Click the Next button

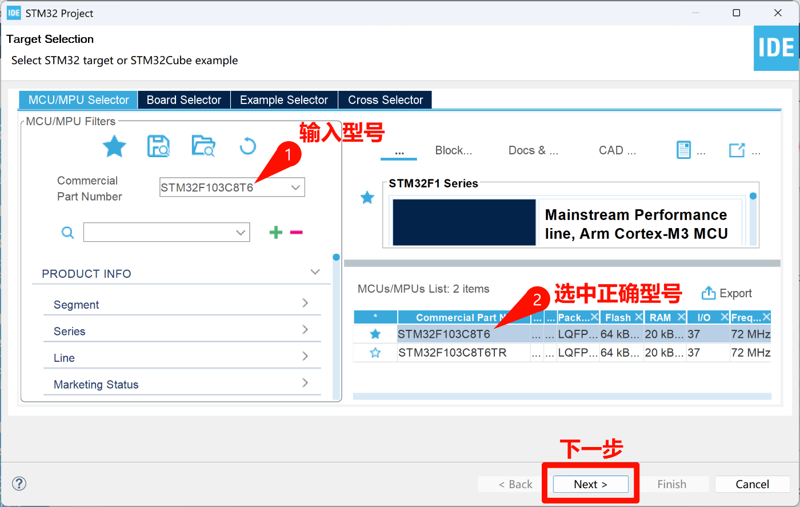coord(590,484)
